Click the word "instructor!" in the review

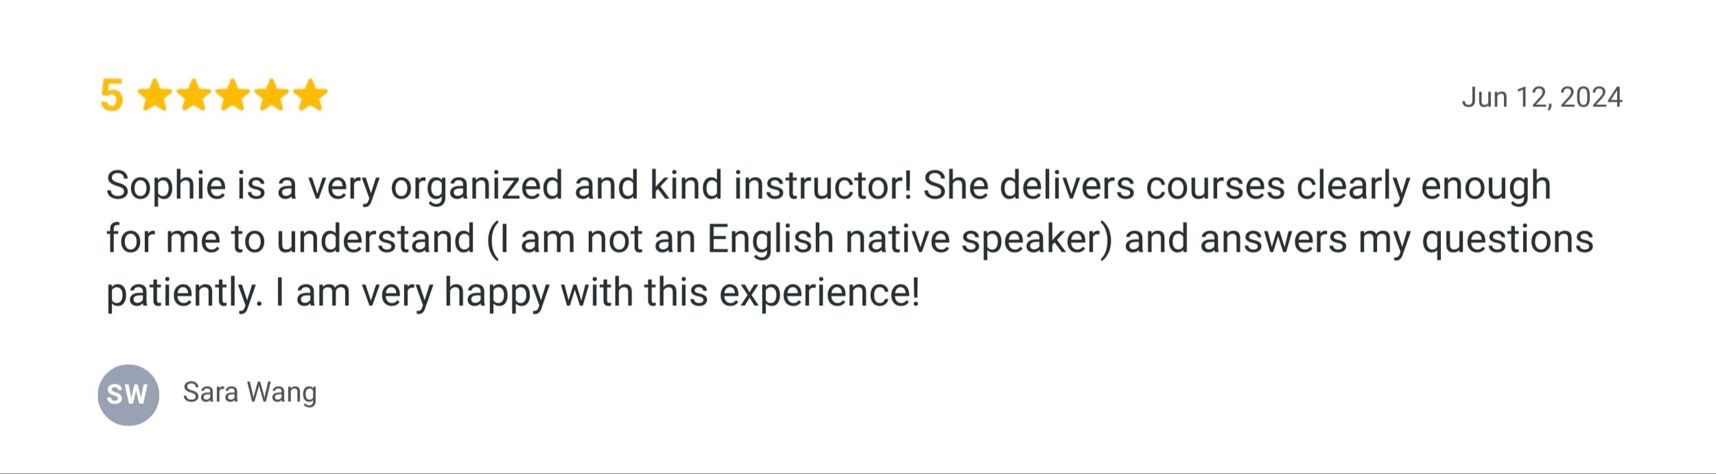pos(823,186)
